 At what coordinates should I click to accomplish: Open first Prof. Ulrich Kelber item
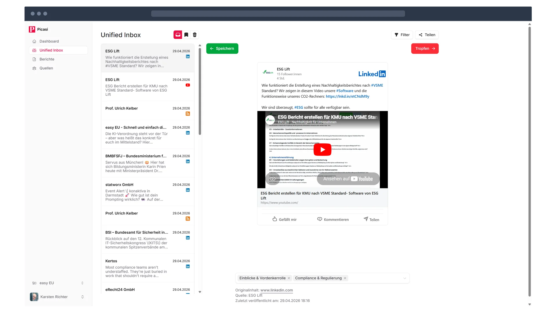pyautogui.click(x=147, y=111)
